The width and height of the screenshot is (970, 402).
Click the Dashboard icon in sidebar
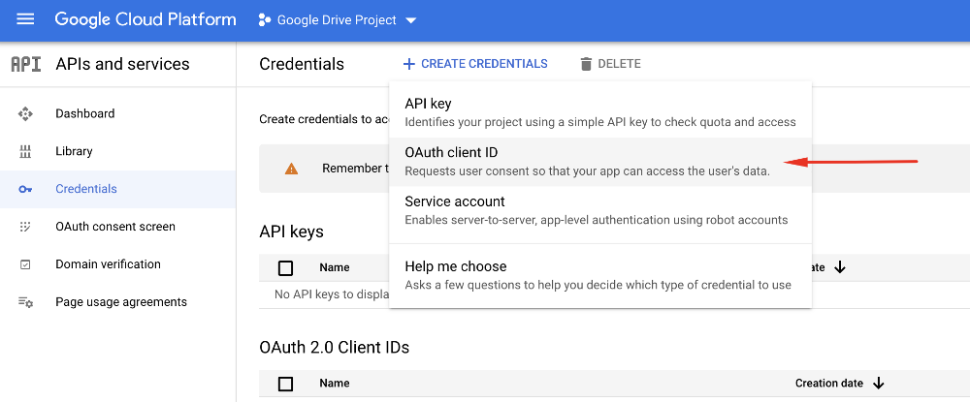[25, 113]
